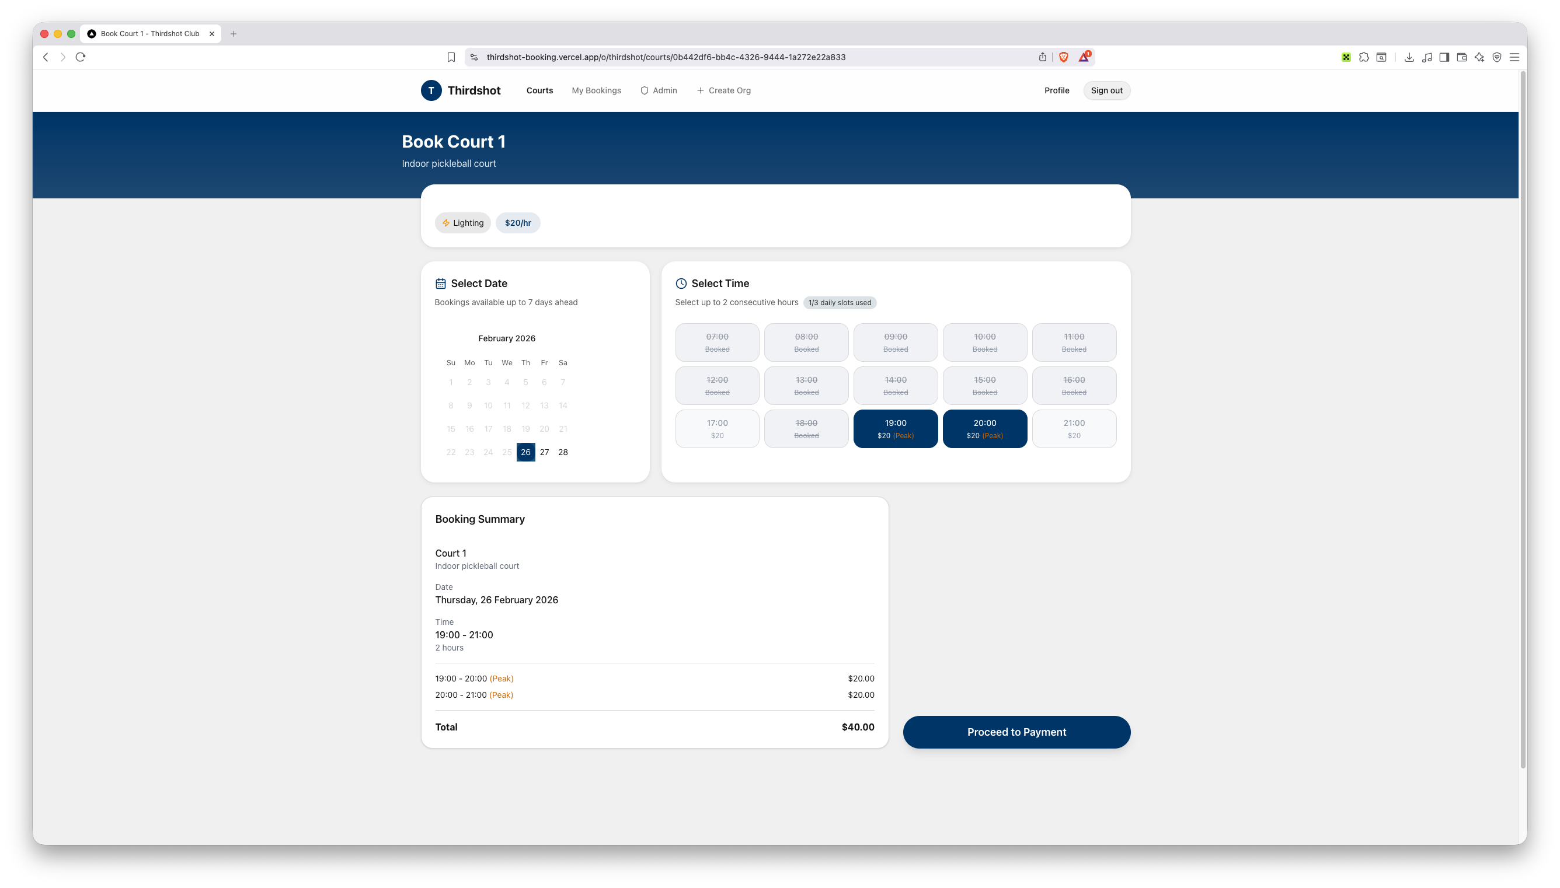Click the share icon in address bar
This screenshot has width=1560, height=888.
click(1042, 57)
